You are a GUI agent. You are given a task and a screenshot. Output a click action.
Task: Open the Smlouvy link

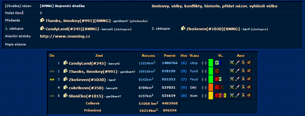pos(160,6)
